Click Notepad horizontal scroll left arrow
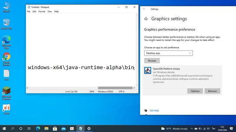The image size is (236, 132). [x=27, y=88]
